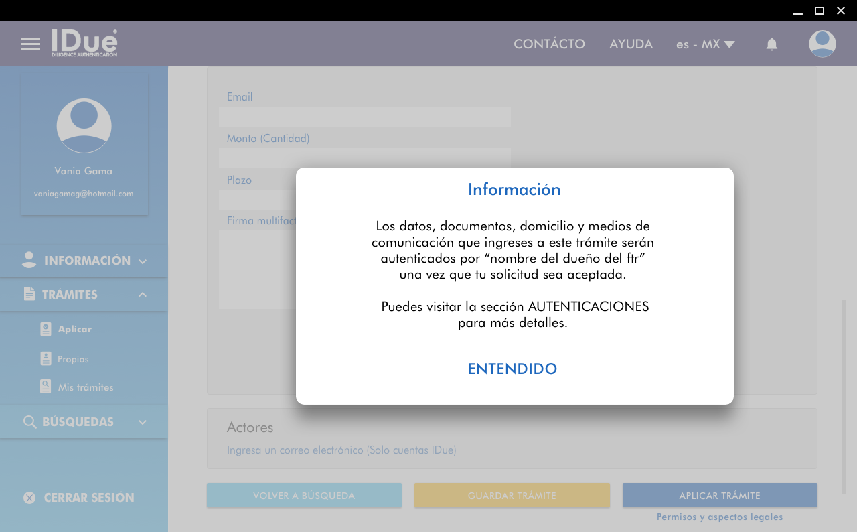Click the notifications bell icon
The height and width of the screenshot is (532, 857).
[771, 44]
